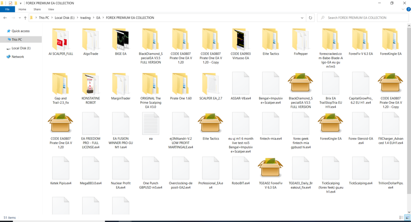411x222 pixels.
Task: Open the Home ribbon tab
Action: coord(22,9)
